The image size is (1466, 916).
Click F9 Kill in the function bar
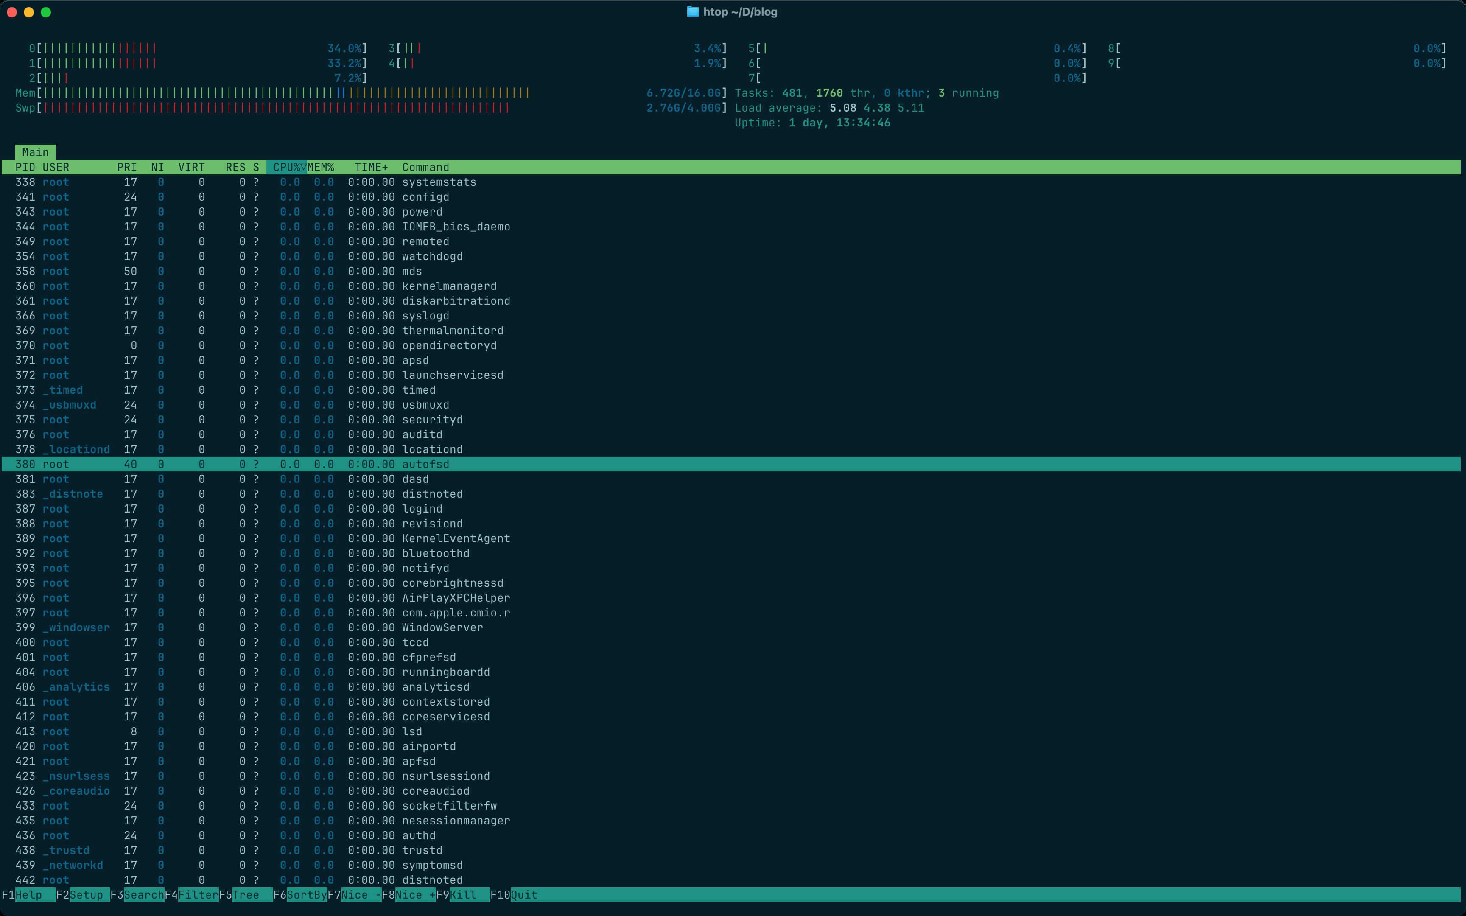click(463, 895)
